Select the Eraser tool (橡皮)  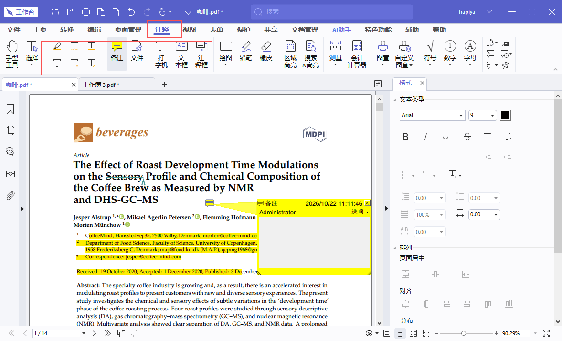[266, 51]
